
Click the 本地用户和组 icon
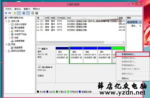(12, 34)
